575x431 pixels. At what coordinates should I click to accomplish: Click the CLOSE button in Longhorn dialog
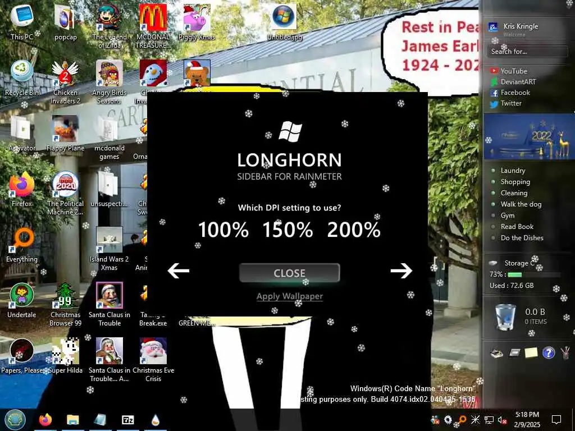tap(289, 273)
